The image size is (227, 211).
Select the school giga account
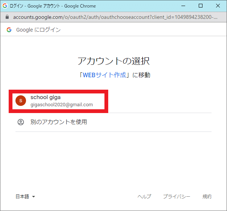click(x=114, y=101)
